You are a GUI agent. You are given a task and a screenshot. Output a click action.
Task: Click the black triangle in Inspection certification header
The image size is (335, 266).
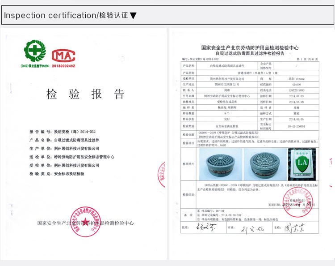click(x=133, y=16)
